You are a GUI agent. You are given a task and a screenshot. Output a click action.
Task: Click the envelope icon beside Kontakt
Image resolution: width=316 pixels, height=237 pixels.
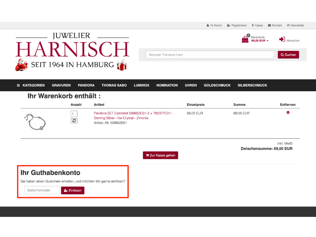(269, 25)
